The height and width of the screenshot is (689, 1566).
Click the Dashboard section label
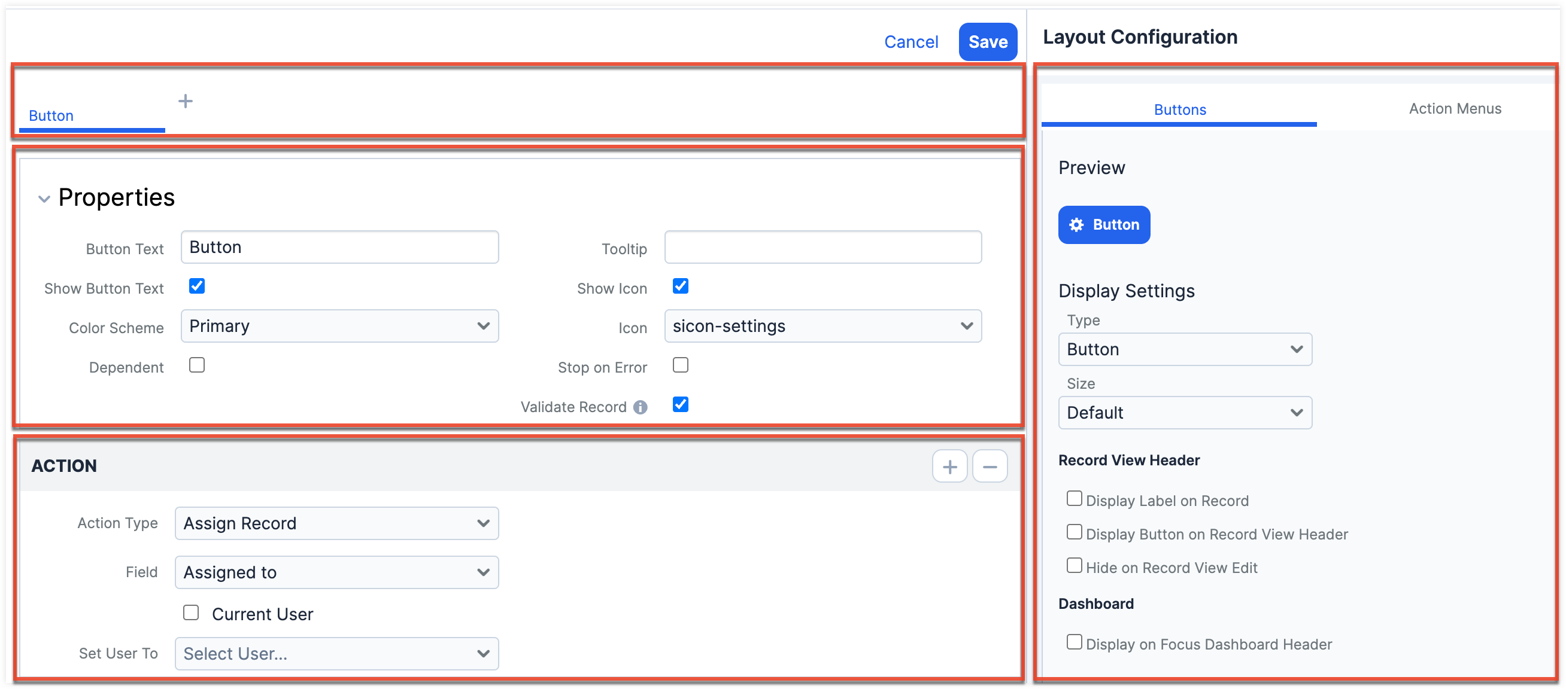[x=1096, y=604]
